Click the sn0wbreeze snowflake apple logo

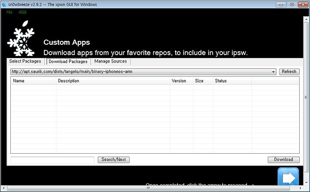pos(21,38)
